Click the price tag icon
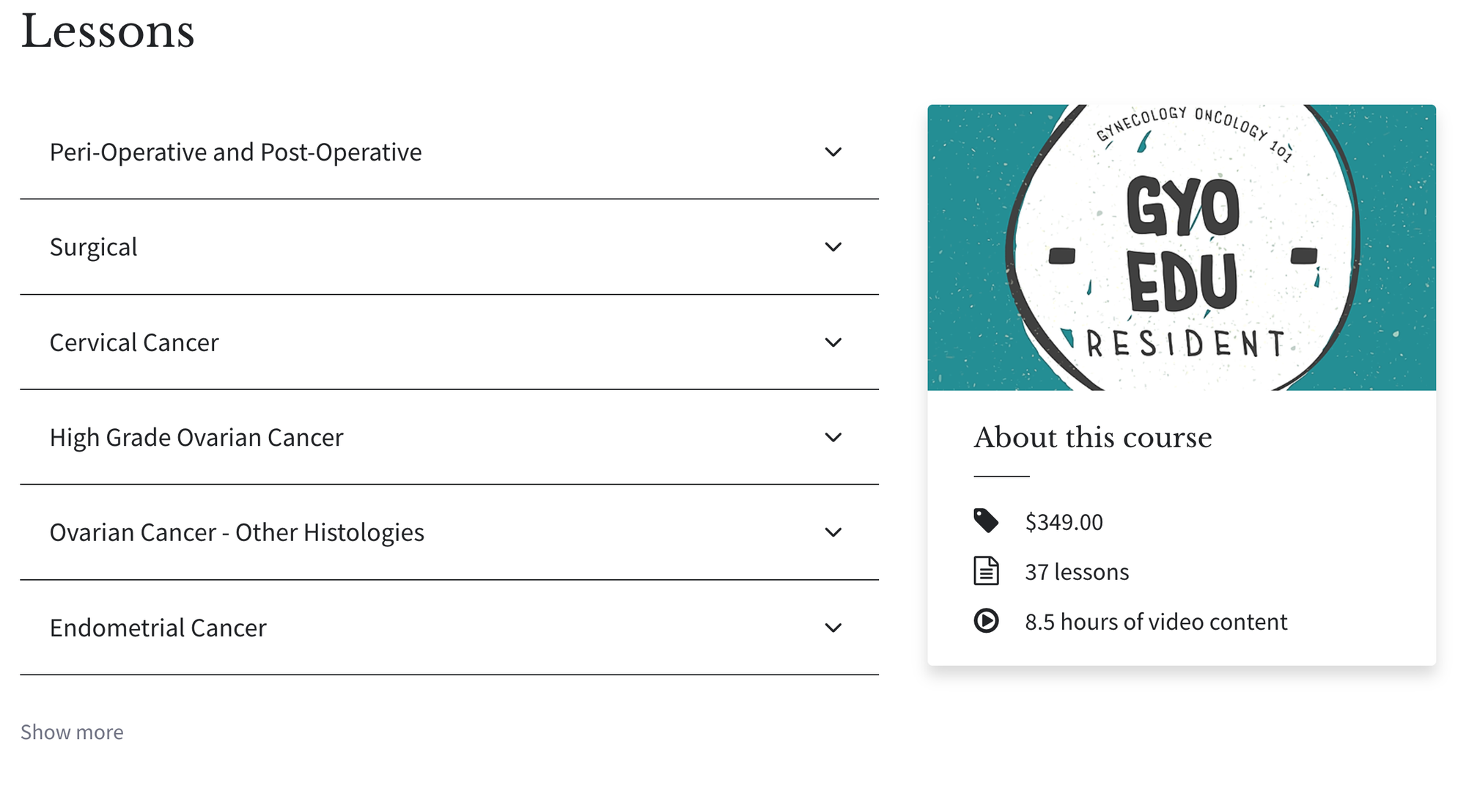Image resolution: width=1466 pixels, height=797 pixels. pyautogui.click(x=986, y=521)
